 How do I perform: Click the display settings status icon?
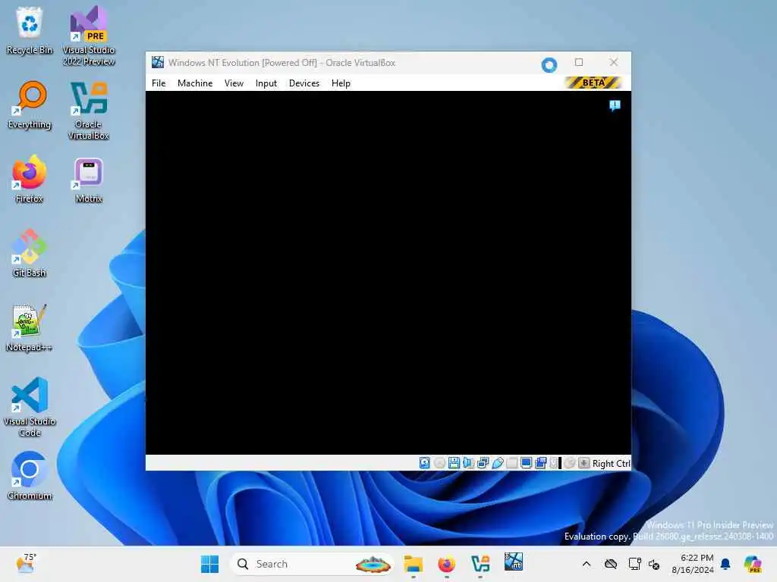coord(527,463)
